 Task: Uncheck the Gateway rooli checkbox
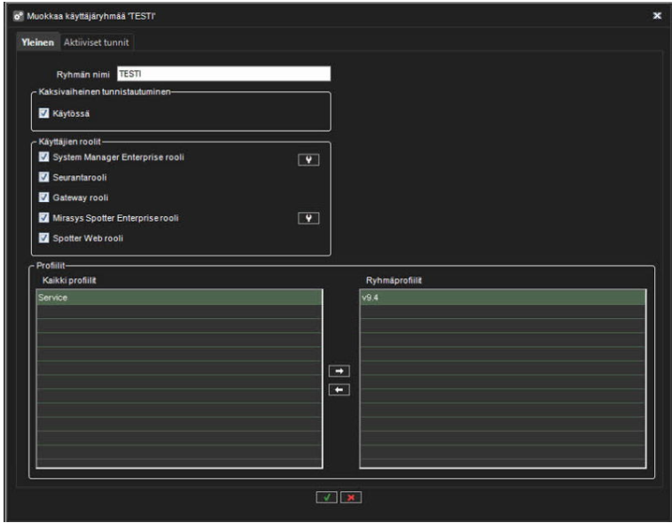43,198
